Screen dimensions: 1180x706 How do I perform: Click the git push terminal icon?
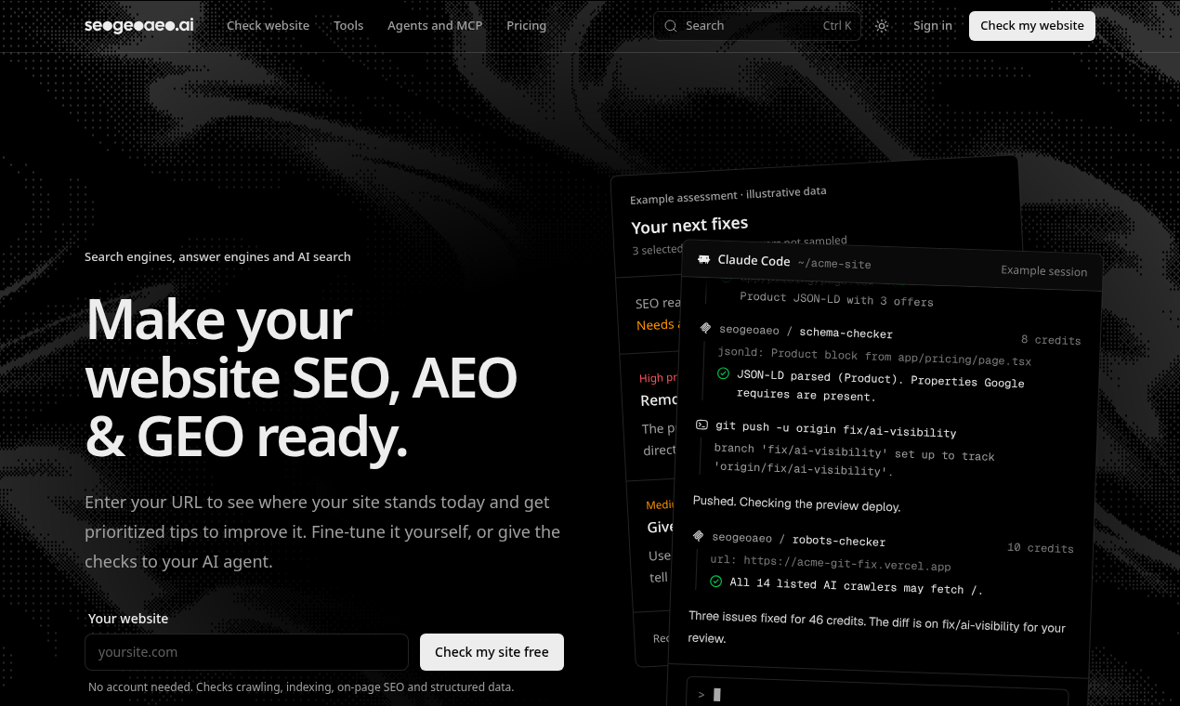coord(702,425)
